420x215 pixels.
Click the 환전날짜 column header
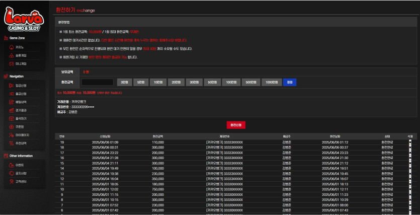(x=335, y=136)
